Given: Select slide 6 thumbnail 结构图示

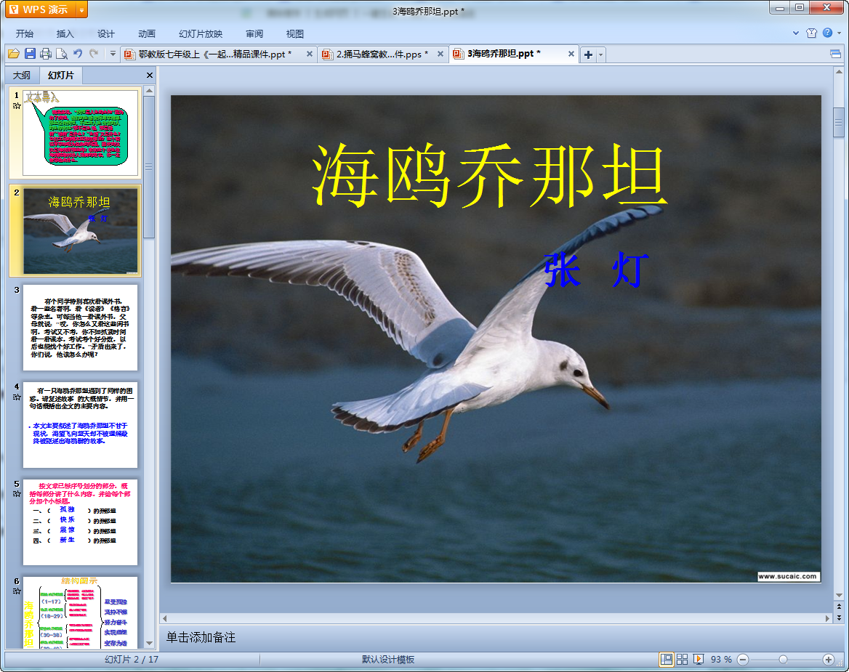Looking at the screenshot, I should 80,612.
